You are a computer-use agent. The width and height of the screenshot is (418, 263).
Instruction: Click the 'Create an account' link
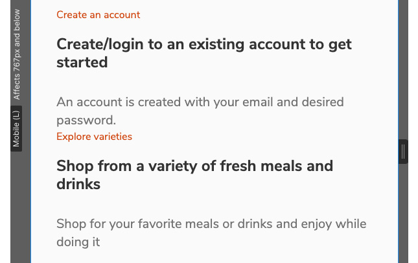click(98, 15)
